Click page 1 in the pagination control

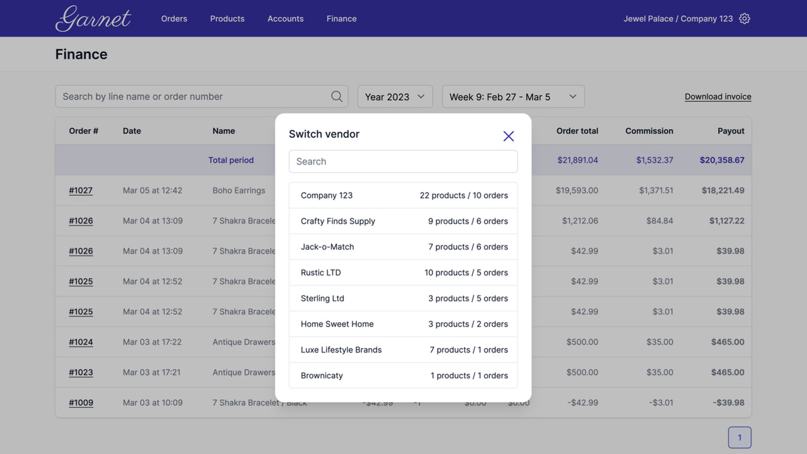coord(740,436)
